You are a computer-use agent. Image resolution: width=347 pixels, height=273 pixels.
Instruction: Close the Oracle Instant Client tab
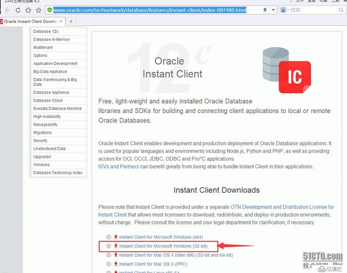pyautogui.click(x=61, y=21)
